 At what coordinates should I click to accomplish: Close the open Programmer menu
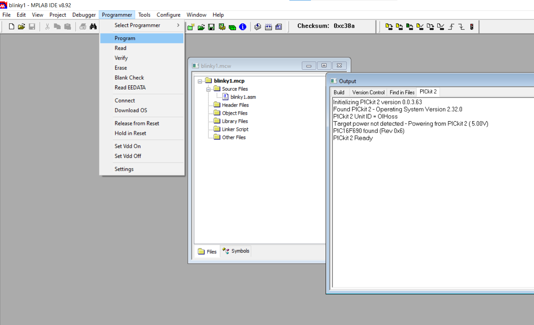point(117,15)
